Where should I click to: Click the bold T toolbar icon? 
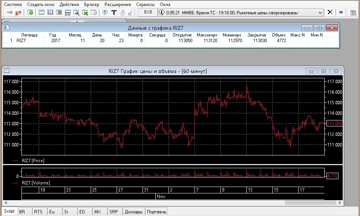(114, 12)
